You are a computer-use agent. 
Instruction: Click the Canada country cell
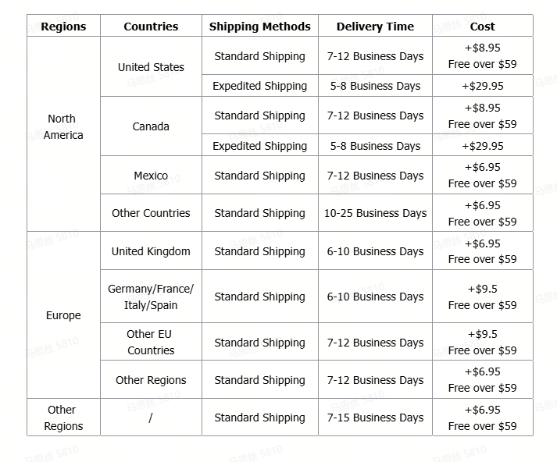[151, 126]
